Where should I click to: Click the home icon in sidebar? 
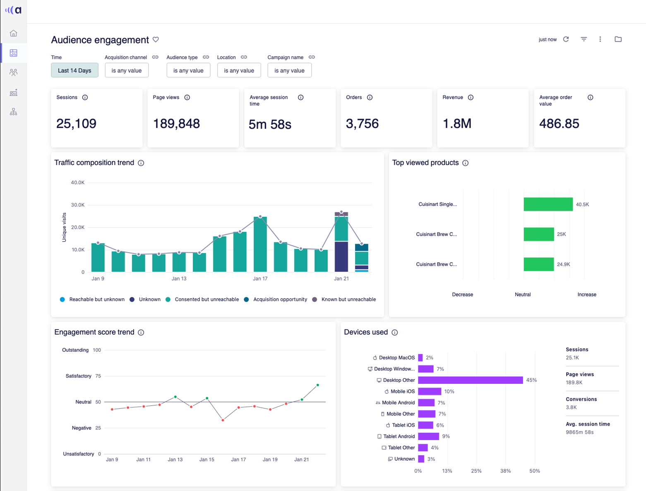coord(14,33)
